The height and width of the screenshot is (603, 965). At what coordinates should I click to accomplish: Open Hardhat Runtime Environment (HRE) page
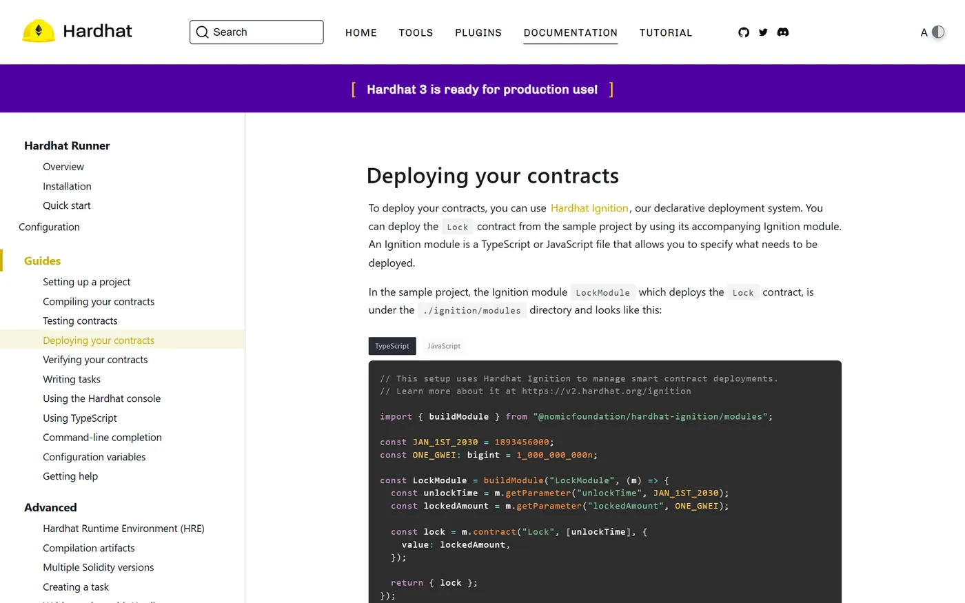(123, 529)
